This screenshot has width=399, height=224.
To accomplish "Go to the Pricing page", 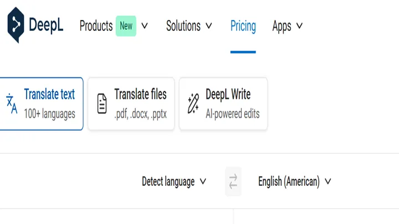I will click(x=243, y=26).
